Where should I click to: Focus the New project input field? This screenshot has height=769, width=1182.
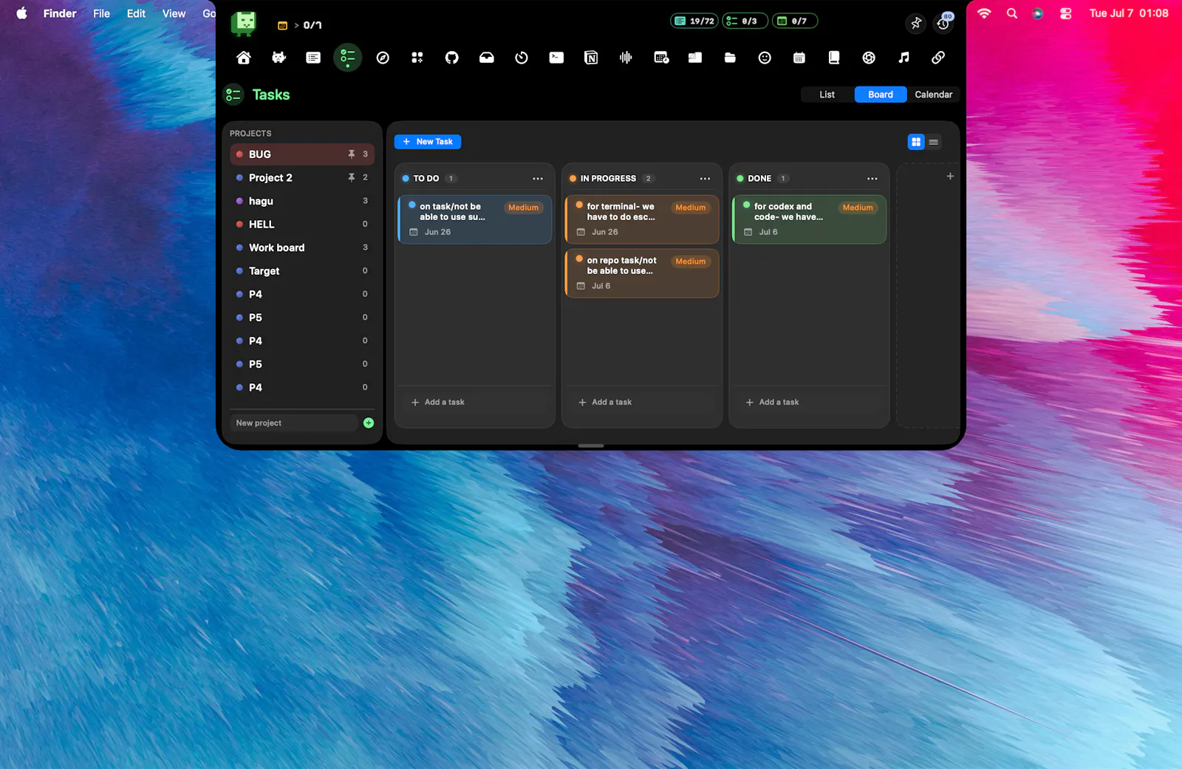[294, 423]
